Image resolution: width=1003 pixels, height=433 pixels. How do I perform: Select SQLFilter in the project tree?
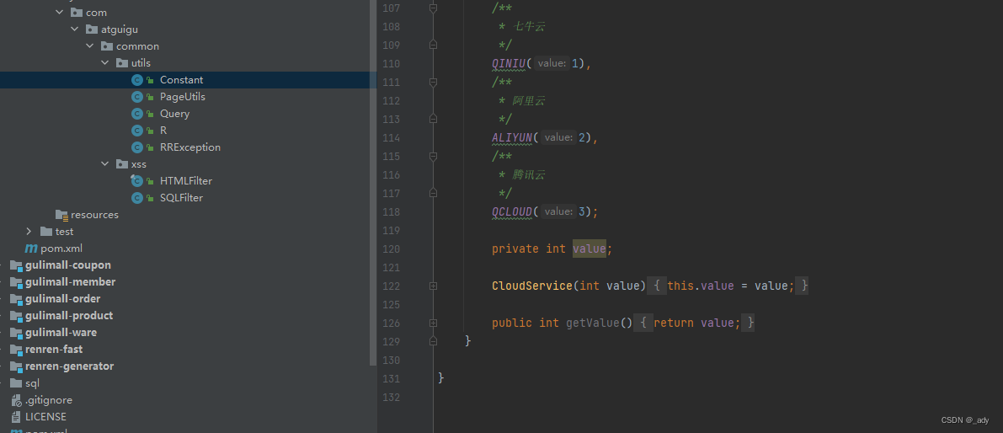pyautogui.click(x=181, y=198)
